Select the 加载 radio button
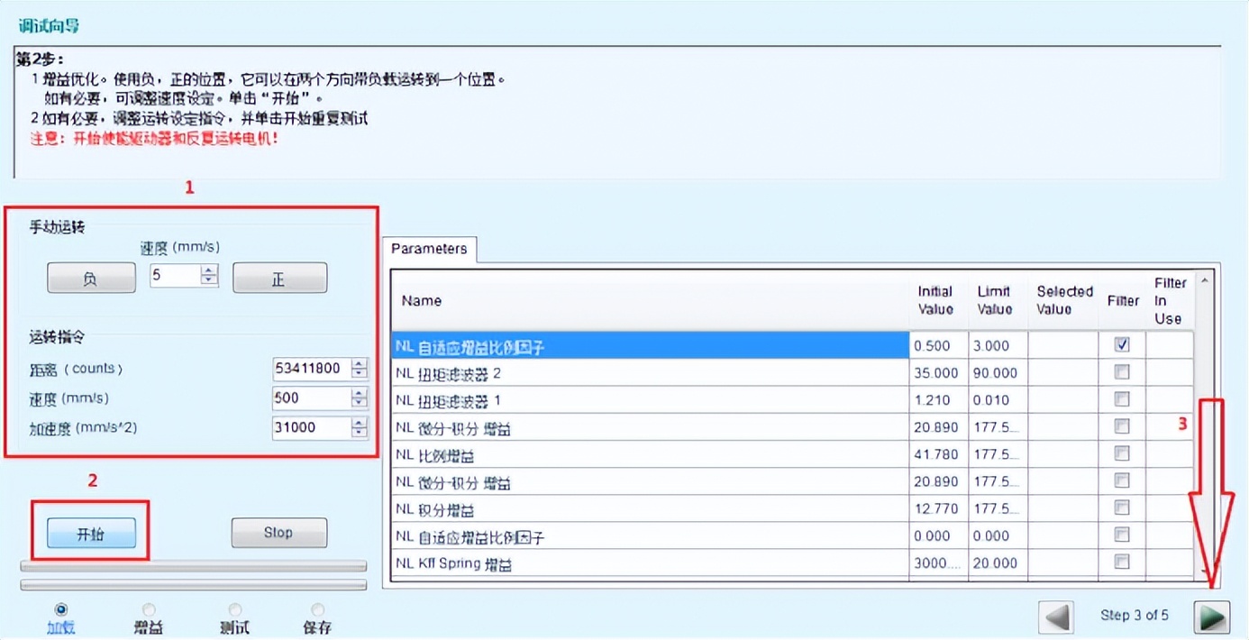This screenshot has width=1249, height=640. click(x=61, y=610)
